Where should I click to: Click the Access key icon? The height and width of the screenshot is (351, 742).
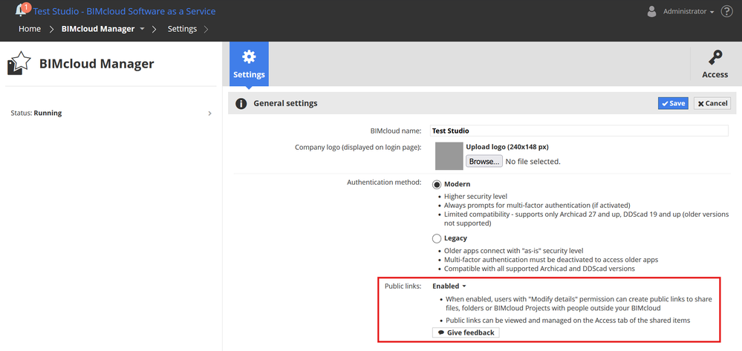[x=715, y=59]
